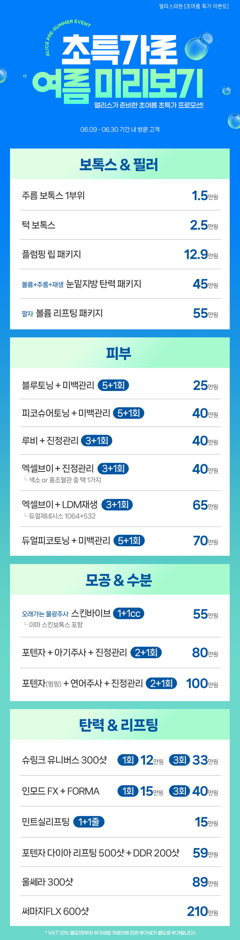
Task: Select the 피부 section header
Action: click(120, 353)
